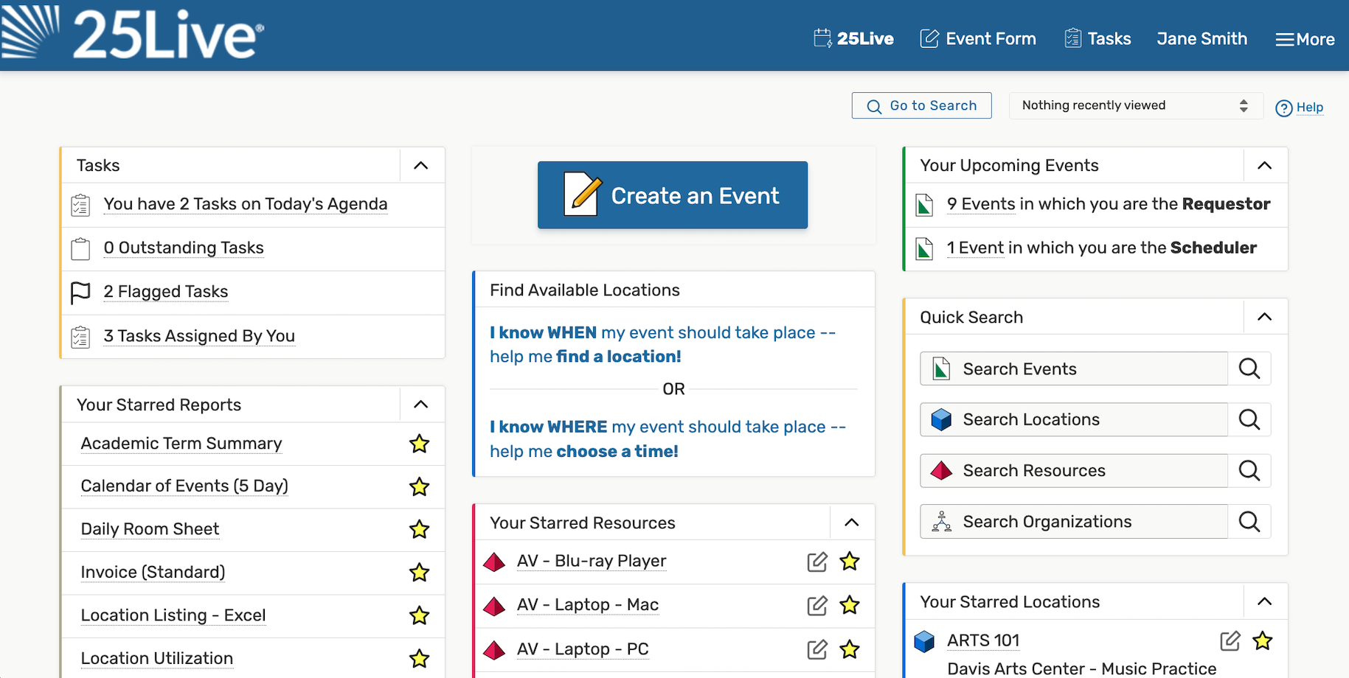Click the empty clipboard icon beside Outstanding Tasks
Viewport: 1349px width, 678px height.
coord(80,248)
